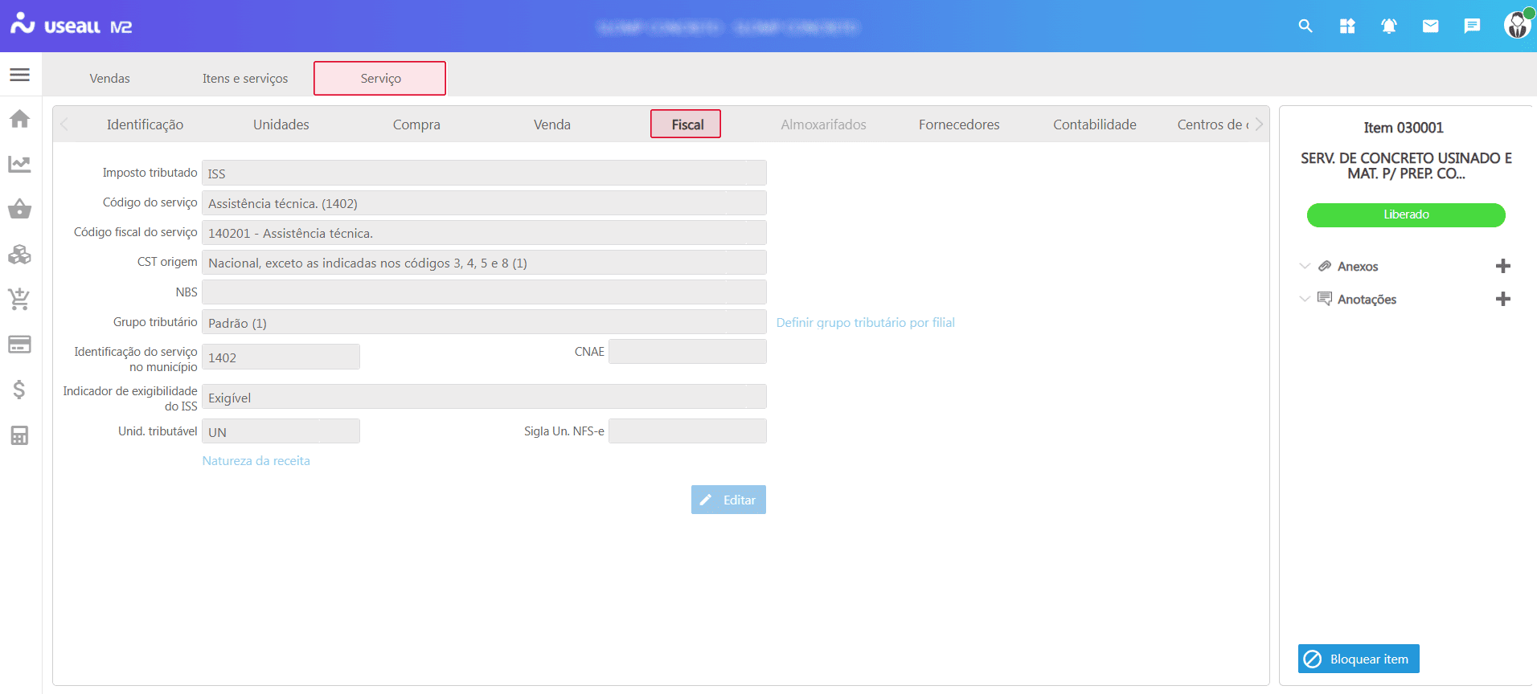Click the CNAE input field
Screen dimensions: 1537x694
tap(687, 352)
